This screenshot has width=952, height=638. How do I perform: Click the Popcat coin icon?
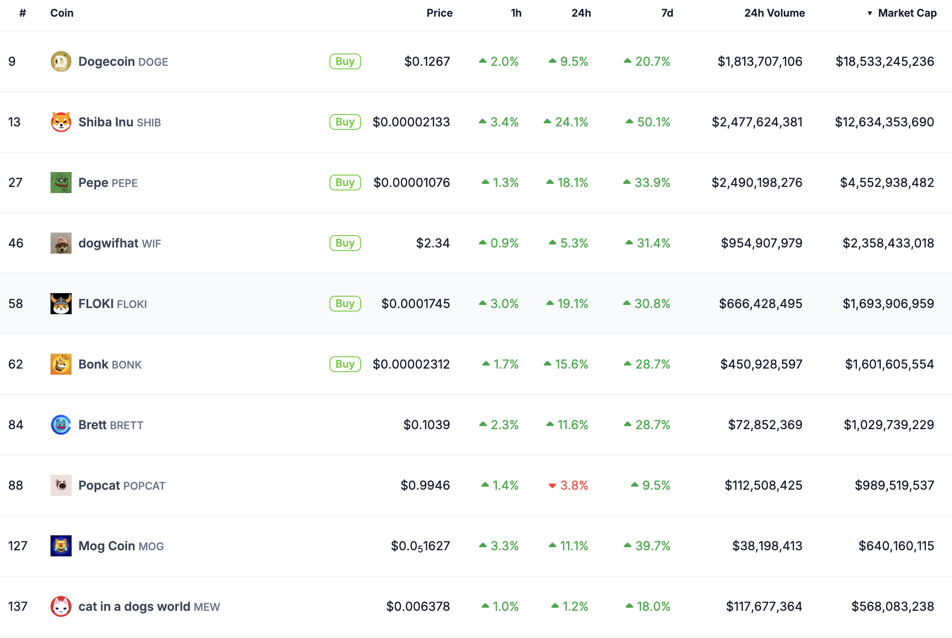point(61,485)
